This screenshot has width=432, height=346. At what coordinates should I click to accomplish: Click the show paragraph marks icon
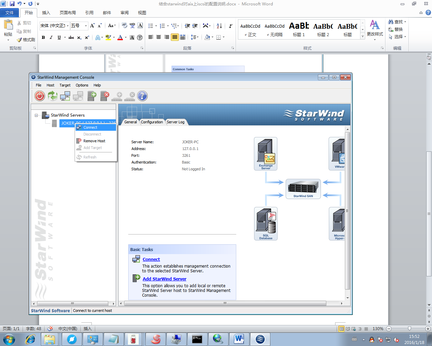pyautogui.click(x=231, y=26)
